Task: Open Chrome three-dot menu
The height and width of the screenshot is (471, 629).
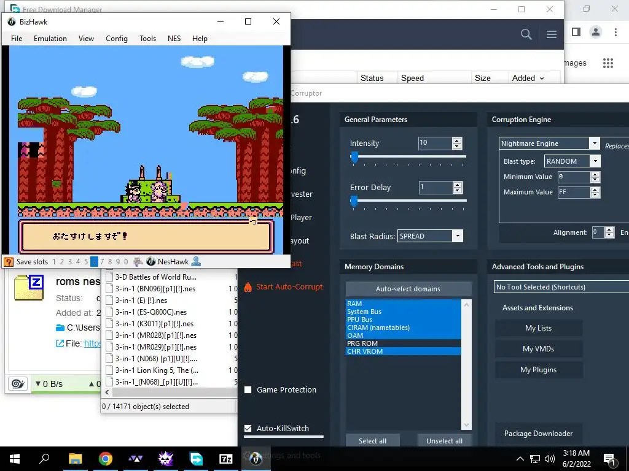Action: [615, 32]
